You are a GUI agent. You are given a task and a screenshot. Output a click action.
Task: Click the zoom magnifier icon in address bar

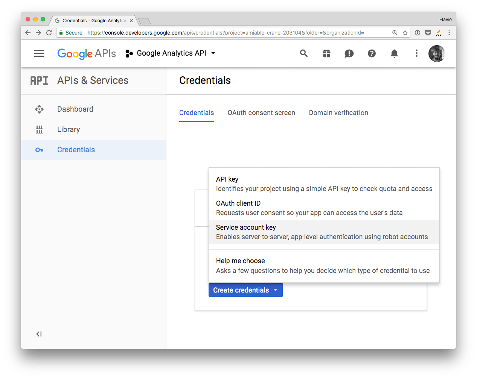pyautogui.click(x=395, y=33)
